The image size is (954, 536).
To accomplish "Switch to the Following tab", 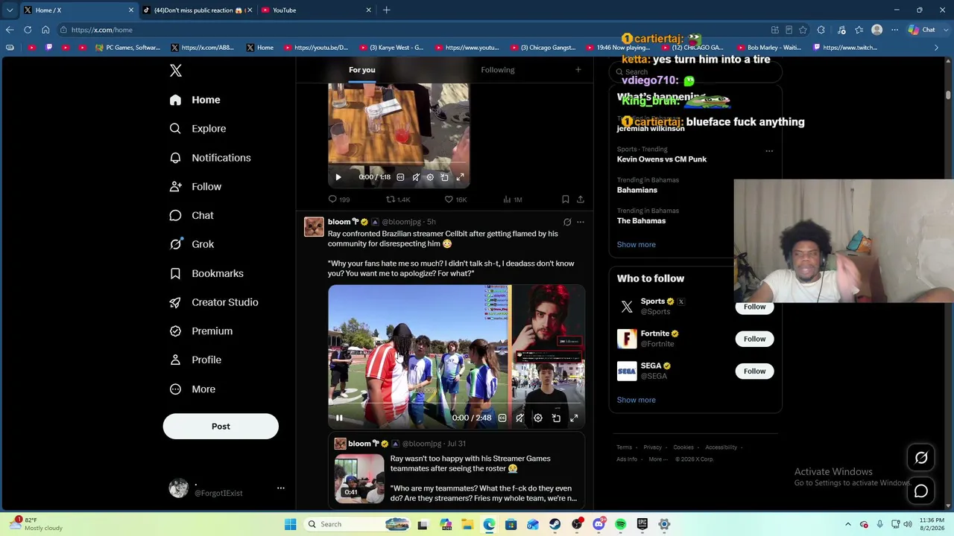I will (498, 70).
